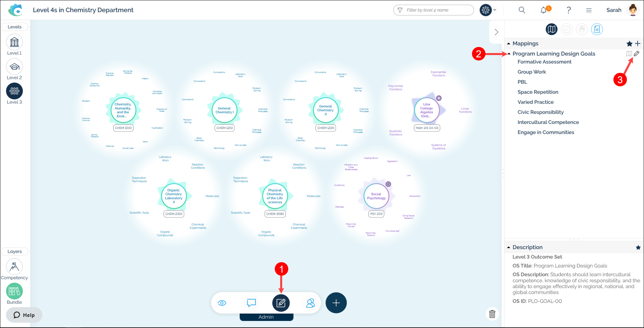Image resolution: width=644 pixels, height=328 pixels.
Task: Select the Level 2 view
Action: [x=14, y=67]
